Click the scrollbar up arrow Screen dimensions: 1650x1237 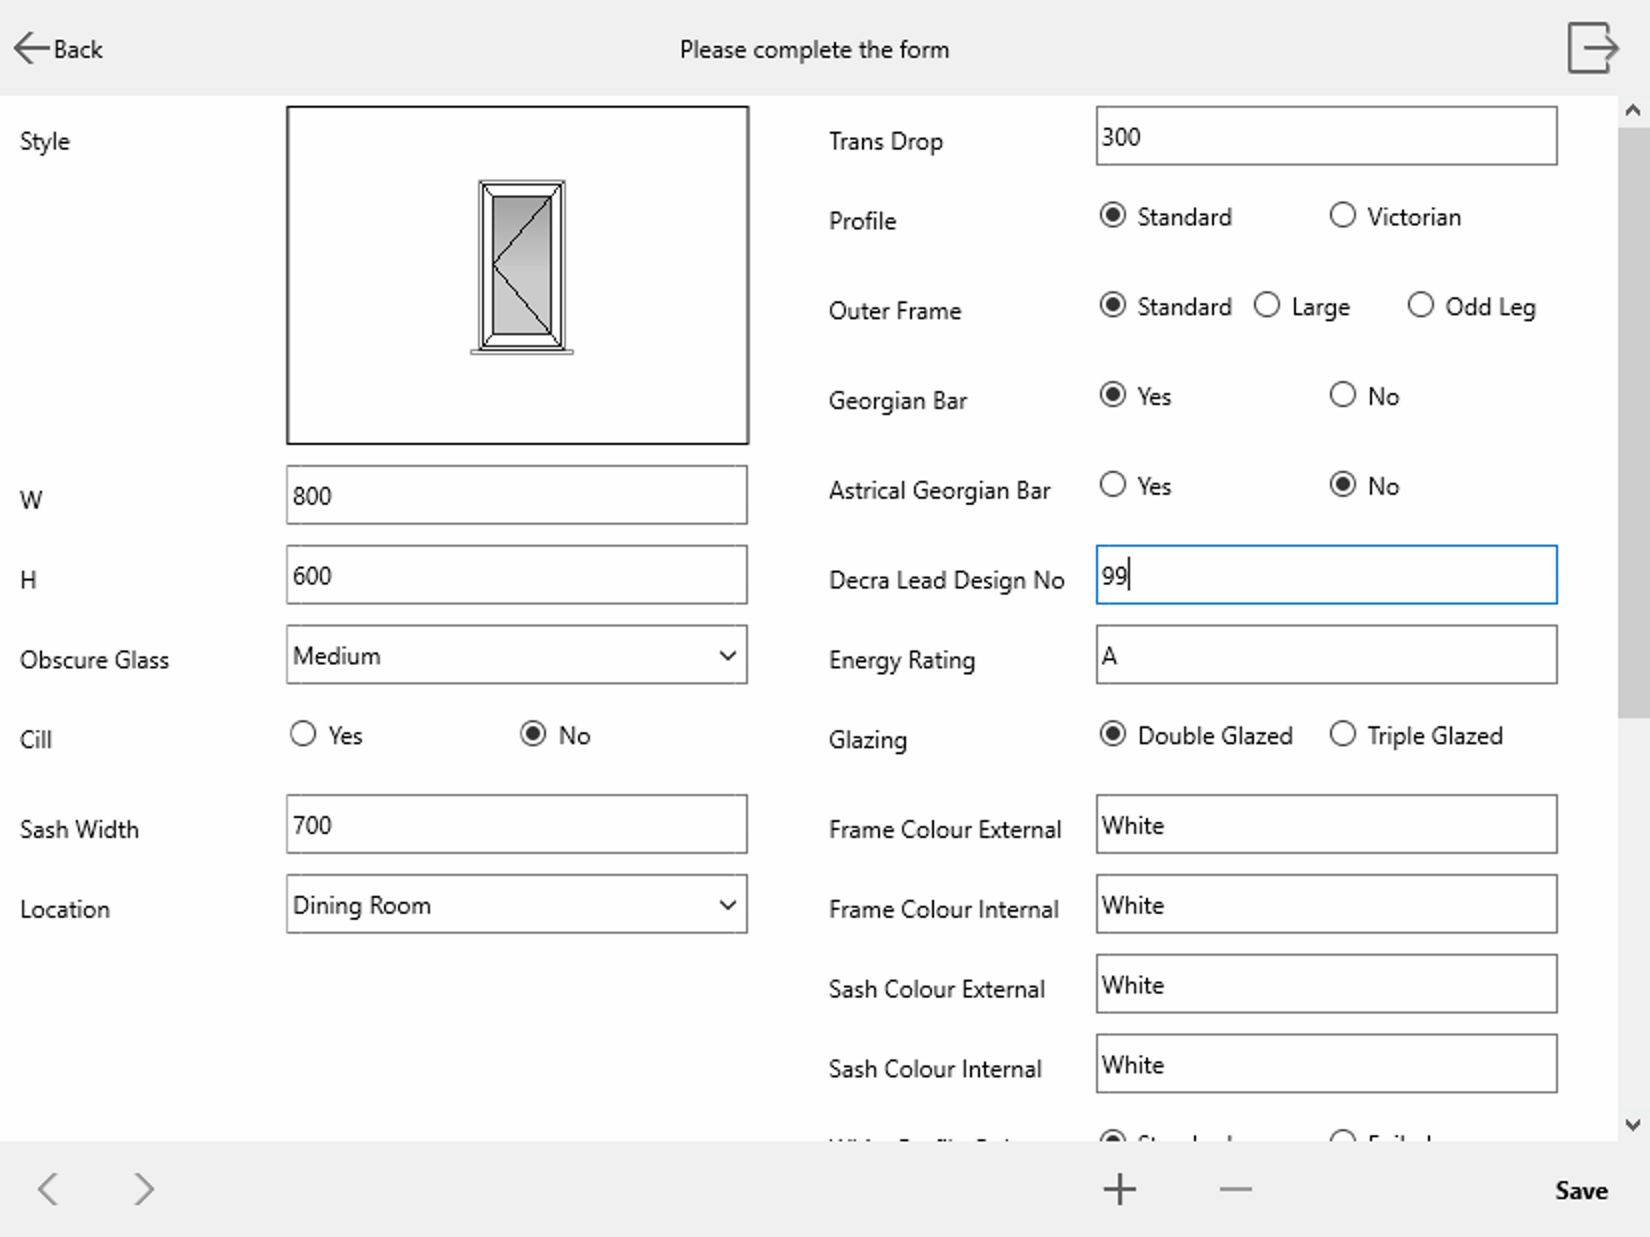[1632, 111]
